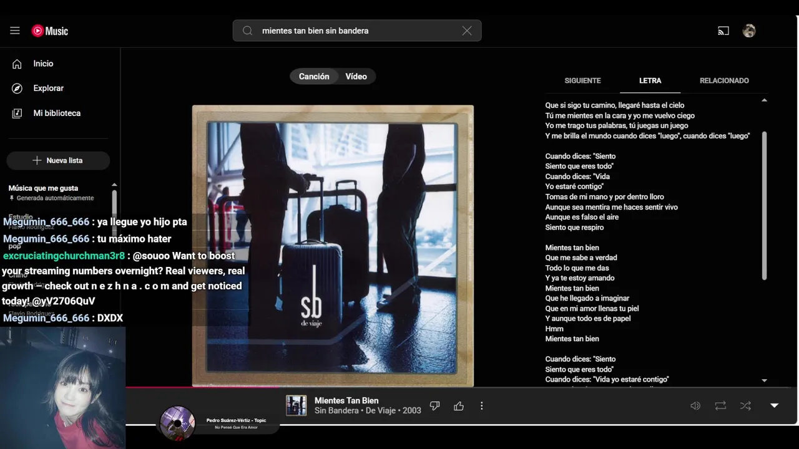Open the song options three-dot menu

[481, 406]
